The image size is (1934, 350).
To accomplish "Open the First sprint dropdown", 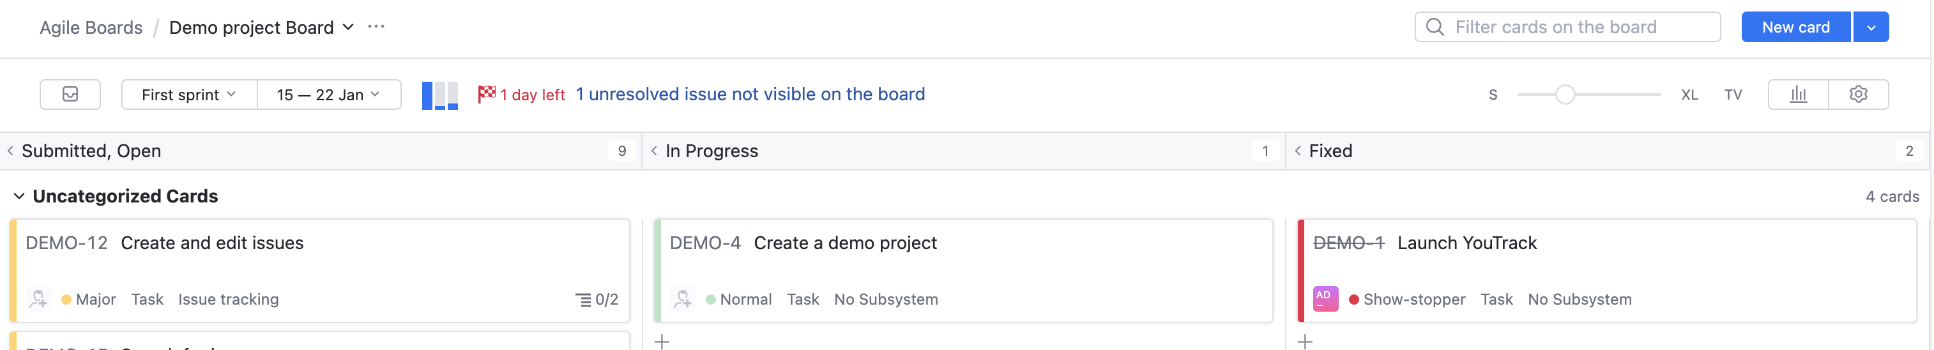I will tap(188, 95).
